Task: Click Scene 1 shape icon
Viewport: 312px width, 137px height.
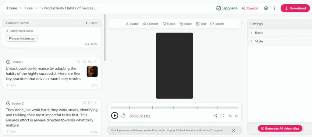Action: pyautogui.click(x=84, y=61)
